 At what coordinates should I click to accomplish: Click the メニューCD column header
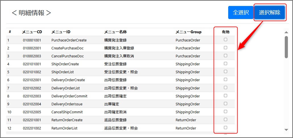tap(32, 32)
